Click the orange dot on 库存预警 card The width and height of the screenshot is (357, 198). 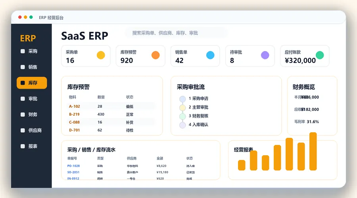155,55
